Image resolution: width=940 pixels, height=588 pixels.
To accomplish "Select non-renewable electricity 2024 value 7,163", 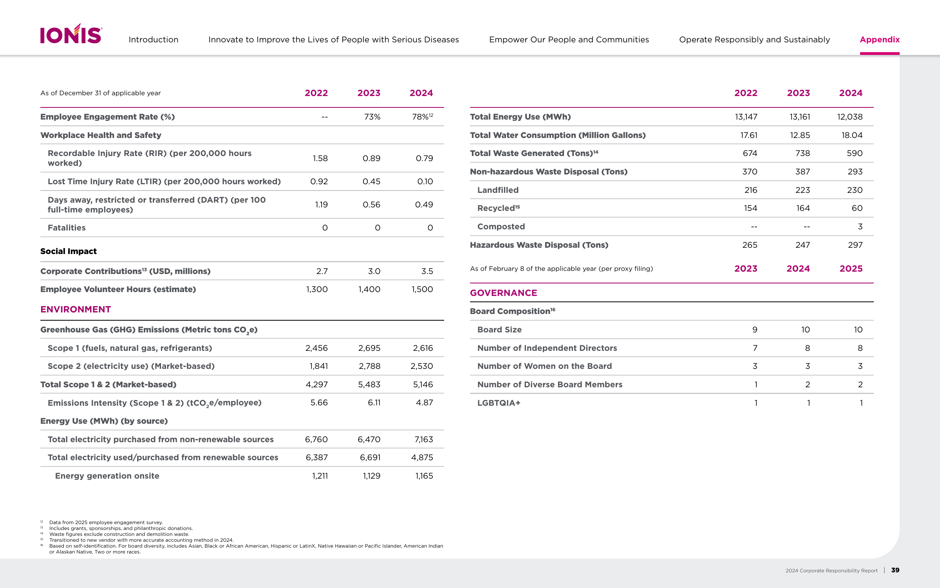I will (424, 439).
